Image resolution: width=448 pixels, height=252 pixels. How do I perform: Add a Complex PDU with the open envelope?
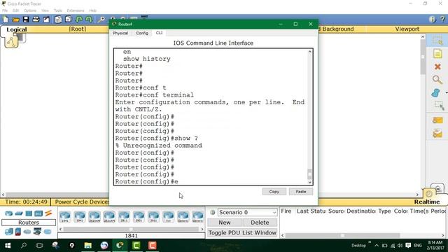pos(437,134)
